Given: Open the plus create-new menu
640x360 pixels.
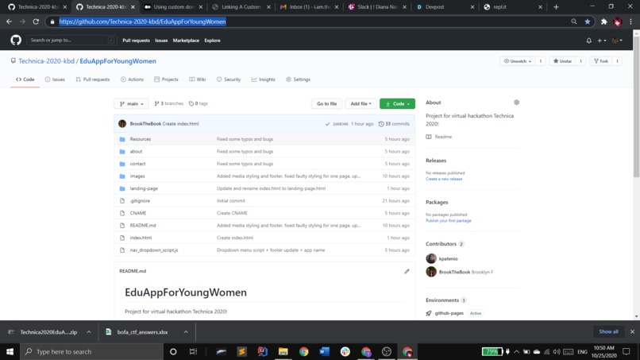Looking at the screenshot, I should pyautogui.click(x=602, y=41).
